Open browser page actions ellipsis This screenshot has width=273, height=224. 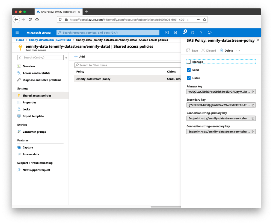[198, 19]
